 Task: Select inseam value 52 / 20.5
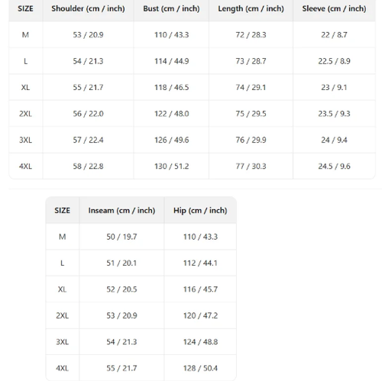pos(121,289)
